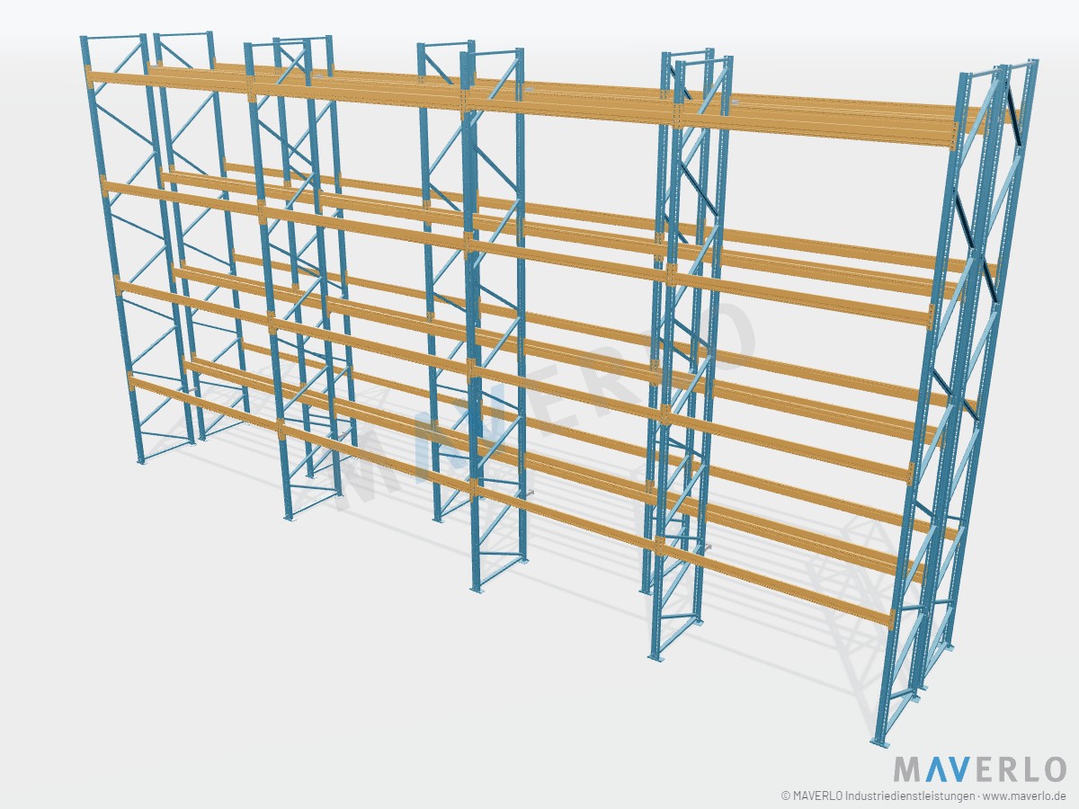This screenshot has height=809, width=1079.
Task: Click the blue V in MAVERLO logo
Action: (960, 769)
